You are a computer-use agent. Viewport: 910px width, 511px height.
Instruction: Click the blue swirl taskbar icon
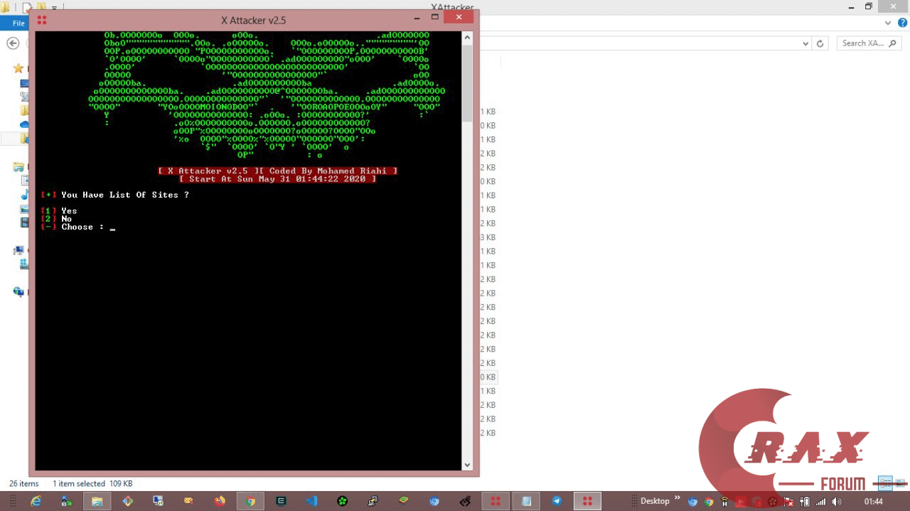coord(434,501)
